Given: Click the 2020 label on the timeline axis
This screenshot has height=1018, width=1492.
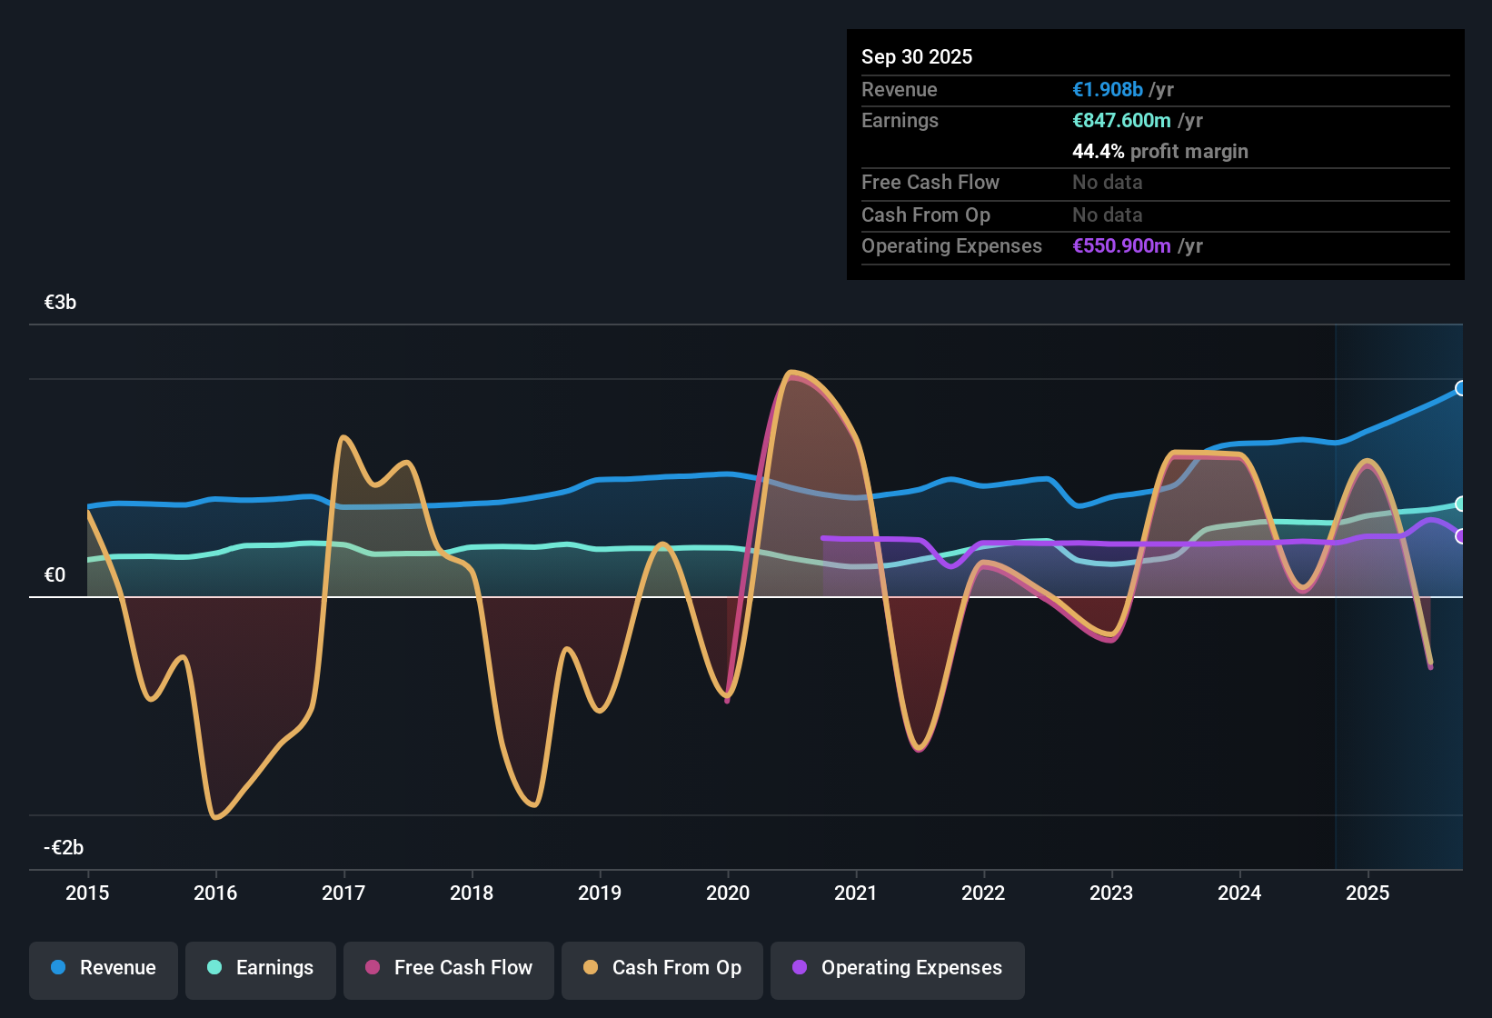Looking at the screenshot, I should (x=728, y=893).
